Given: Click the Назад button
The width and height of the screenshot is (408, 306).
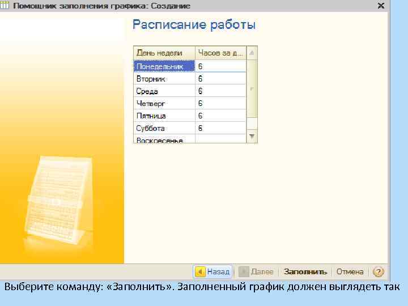Looking at the screenshot, I should 212,271.
